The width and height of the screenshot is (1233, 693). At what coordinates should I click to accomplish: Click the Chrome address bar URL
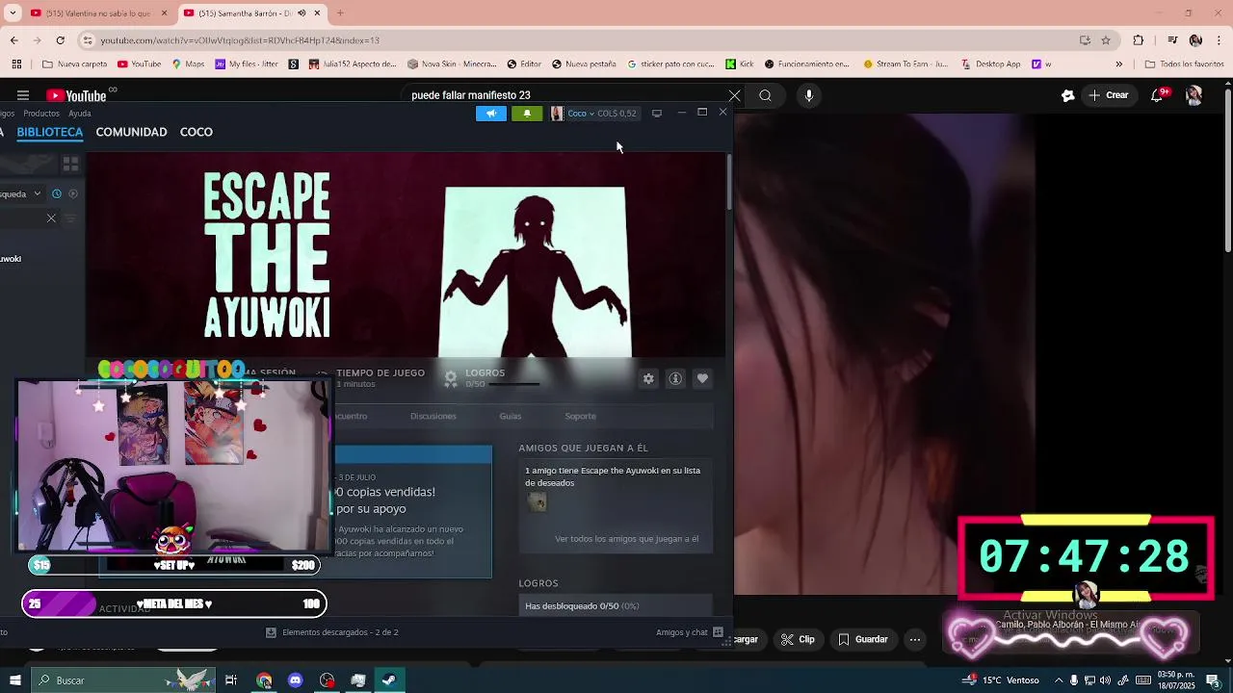point(240,40)
